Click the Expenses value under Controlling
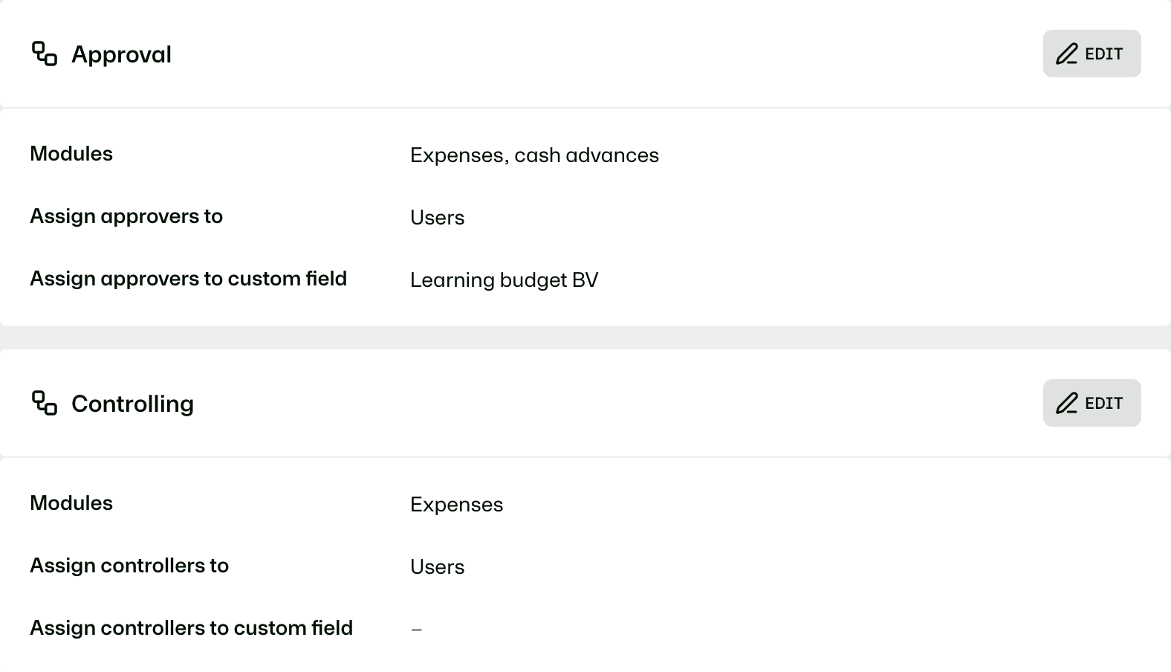Image resolution: width=1171 pixels, height=672 pixels. (x=456, y=505)
